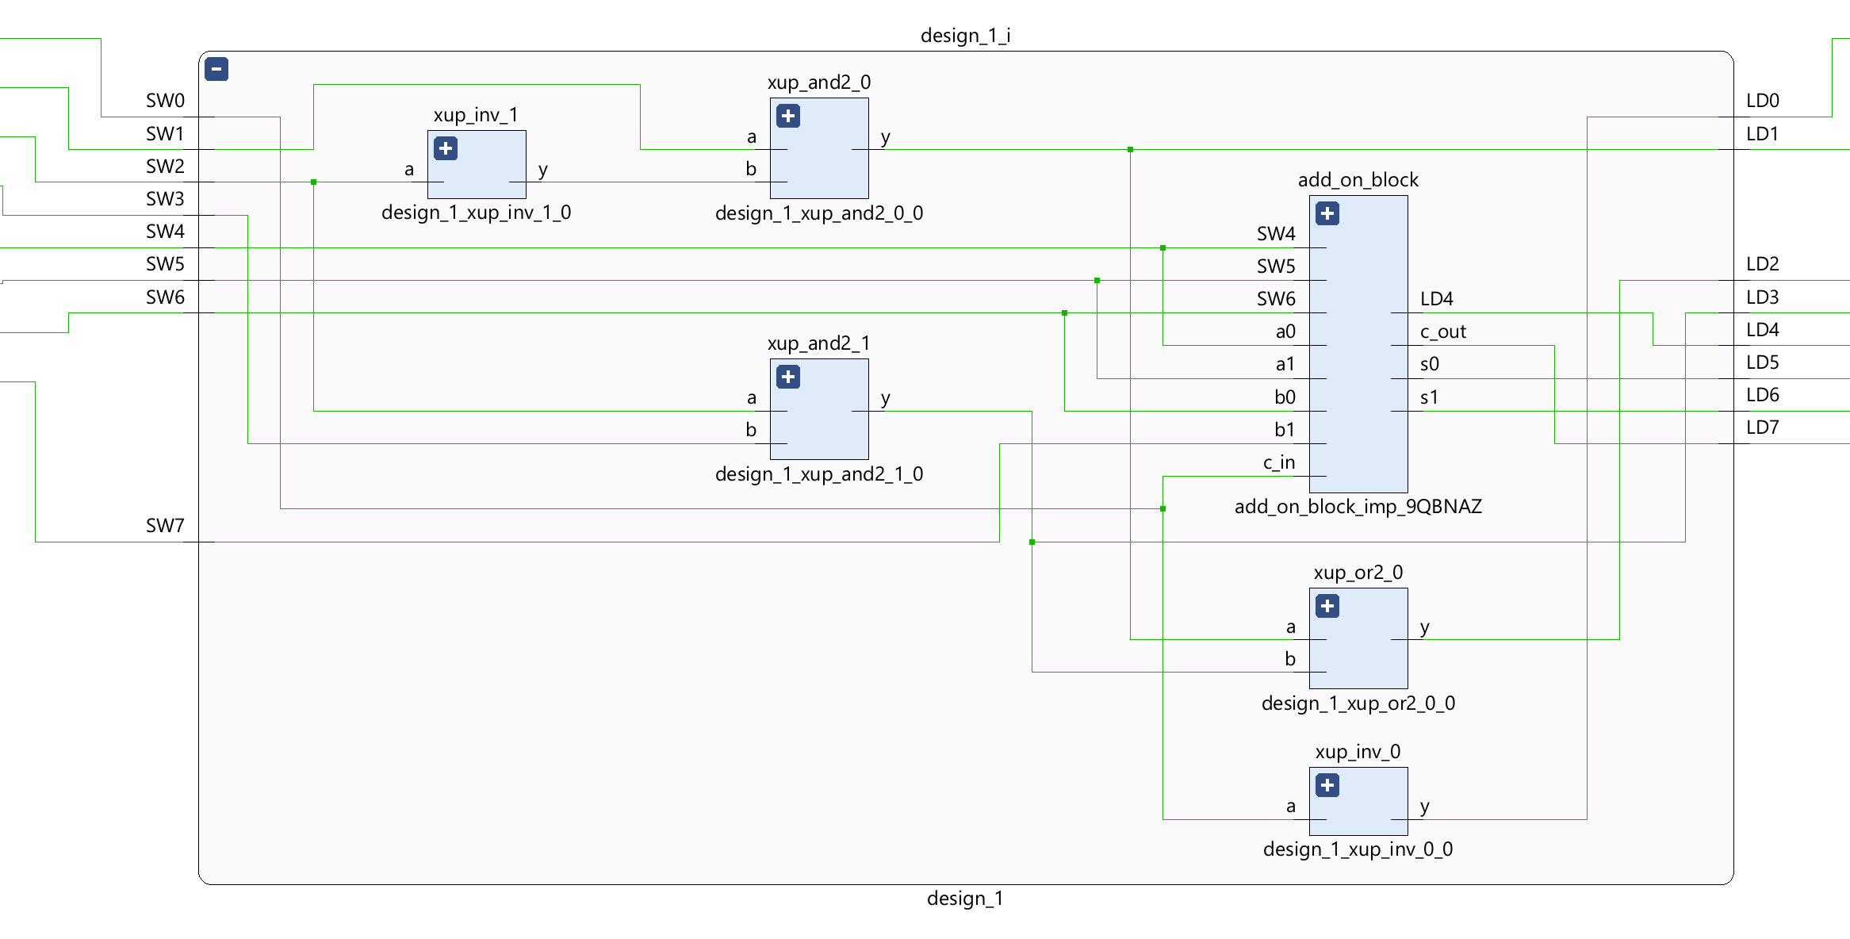Expand the xup_and2_0 block

pos(788,116)
